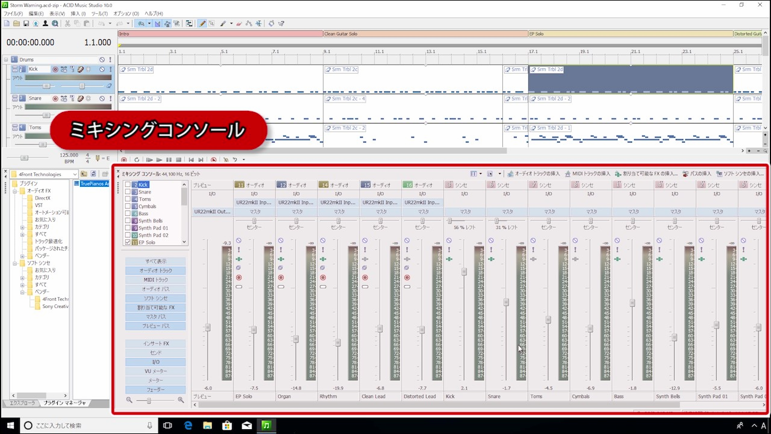Arm record on the EP Solo mixer channel
This screenshot has height=434, width=771.
(x=239, y=278)
